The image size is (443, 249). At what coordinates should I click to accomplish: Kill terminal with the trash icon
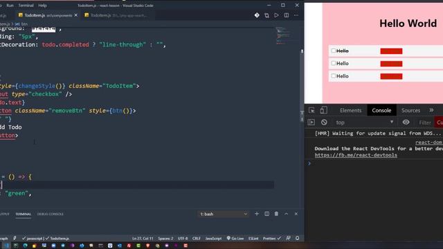[276, 214]
